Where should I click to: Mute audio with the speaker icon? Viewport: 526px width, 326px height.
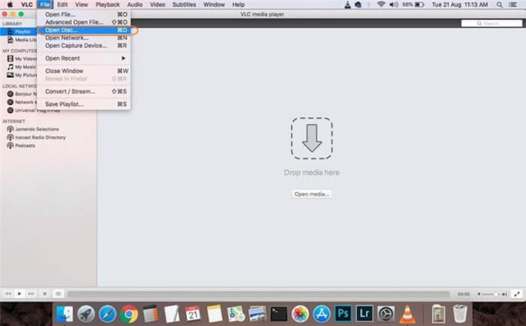click(479, 294)
